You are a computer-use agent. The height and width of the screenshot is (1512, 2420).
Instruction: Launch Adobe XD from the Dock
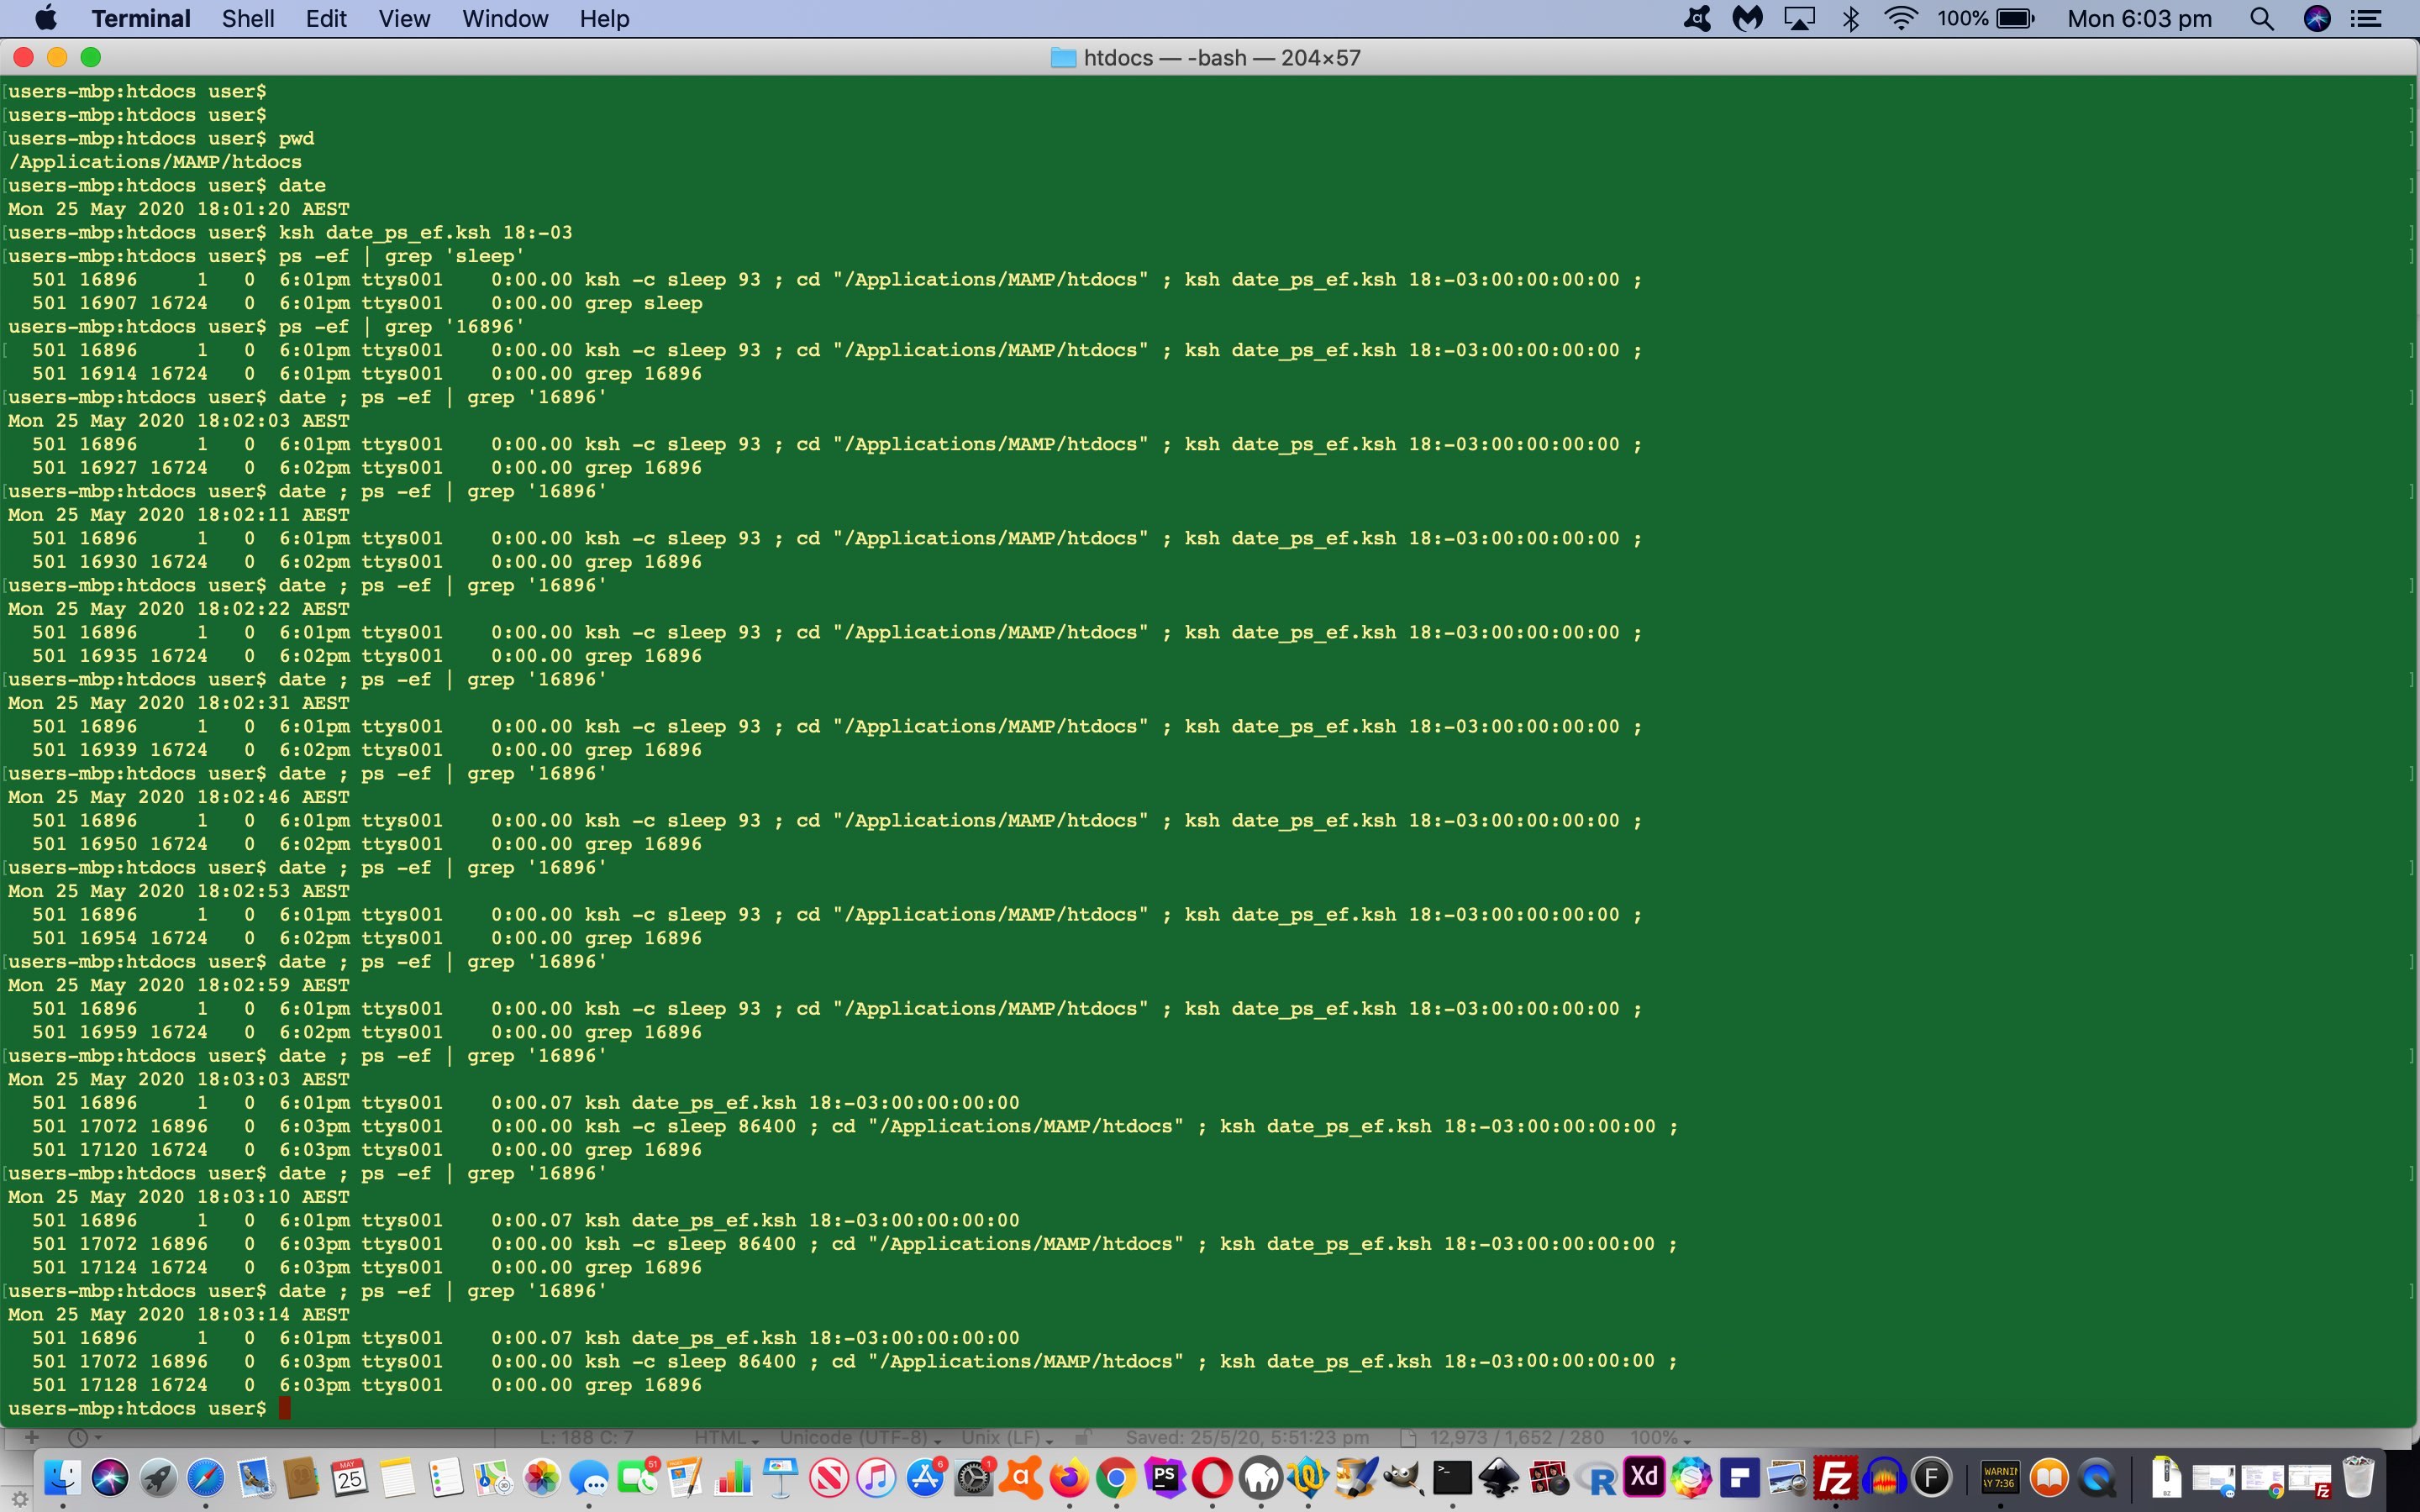1644,1477
